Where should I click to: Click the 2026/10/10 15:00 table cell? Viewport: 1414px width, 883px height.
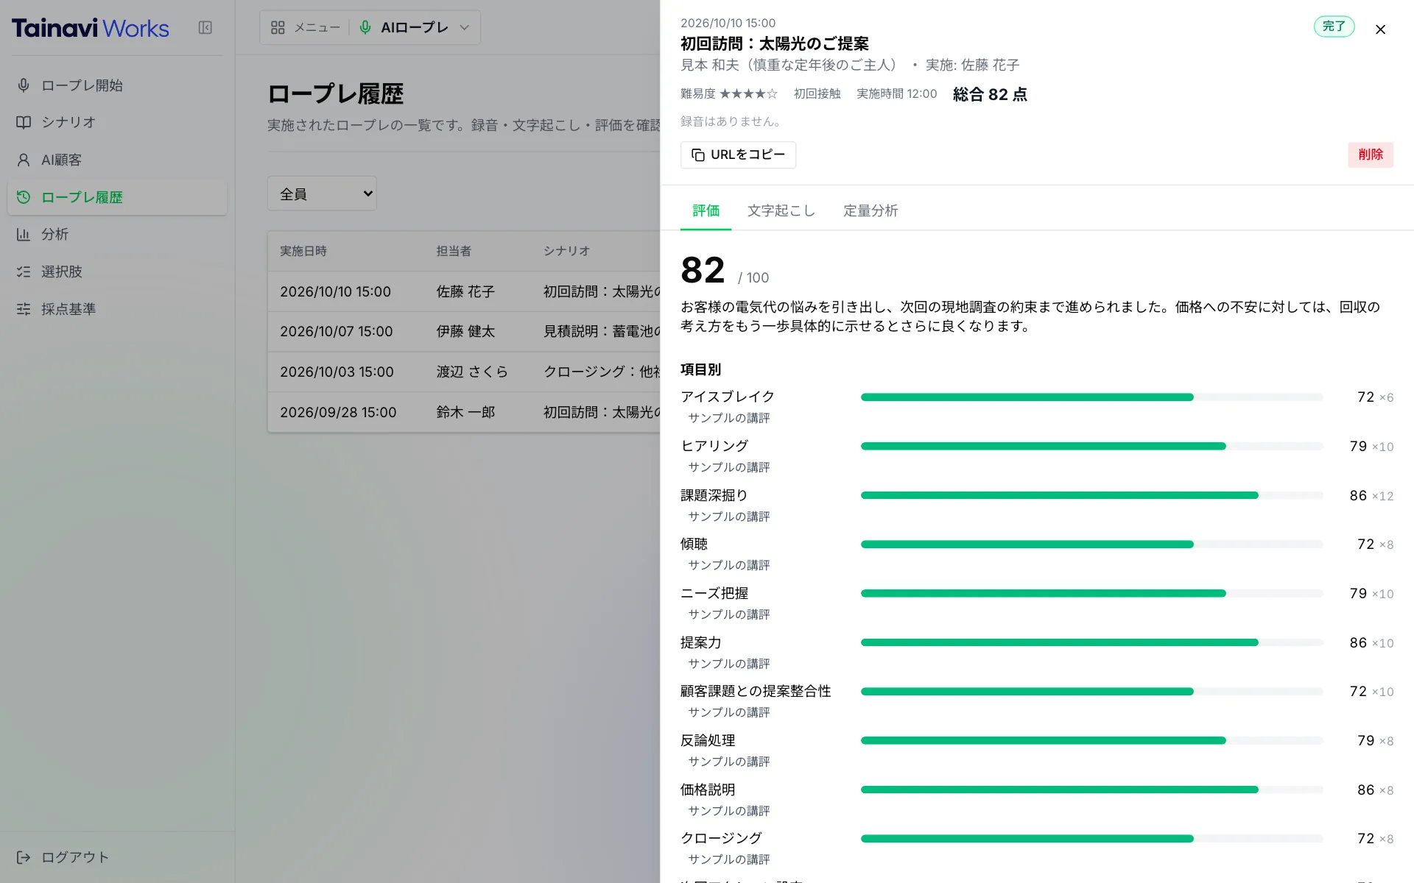pyautogui.click(x=335, y=291)
